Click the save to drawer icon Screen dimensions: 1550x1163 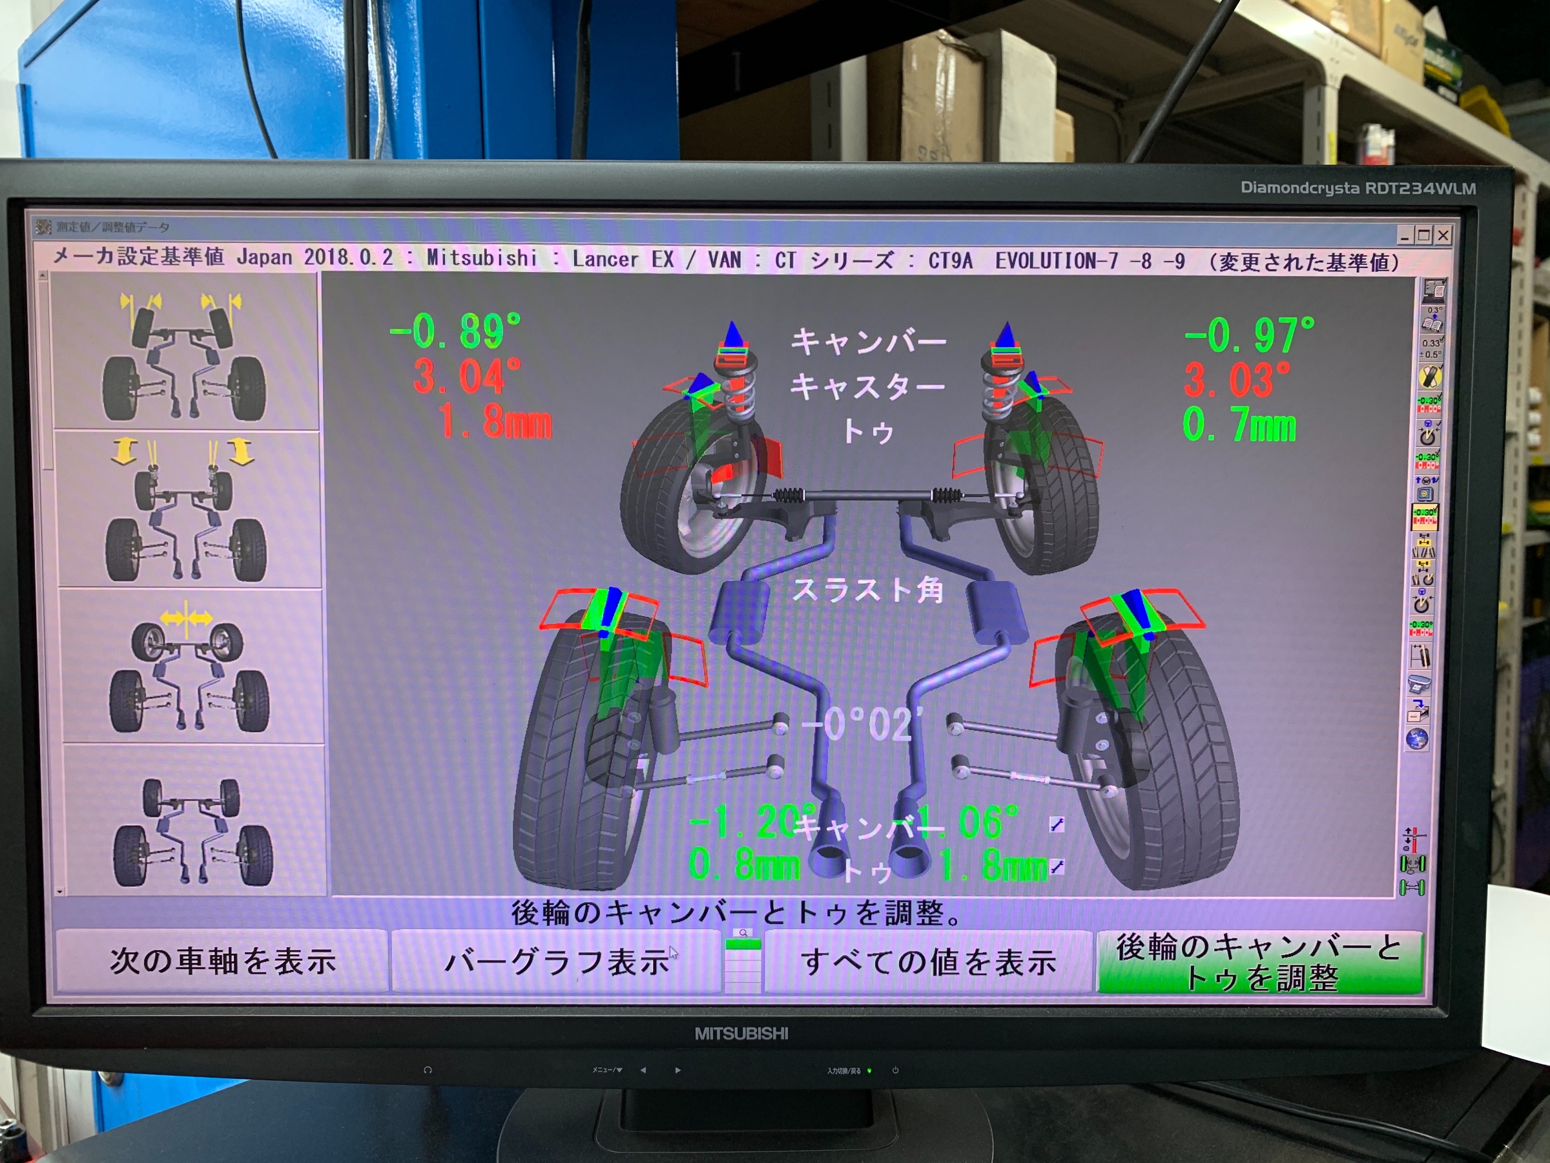coord(1419,711)
